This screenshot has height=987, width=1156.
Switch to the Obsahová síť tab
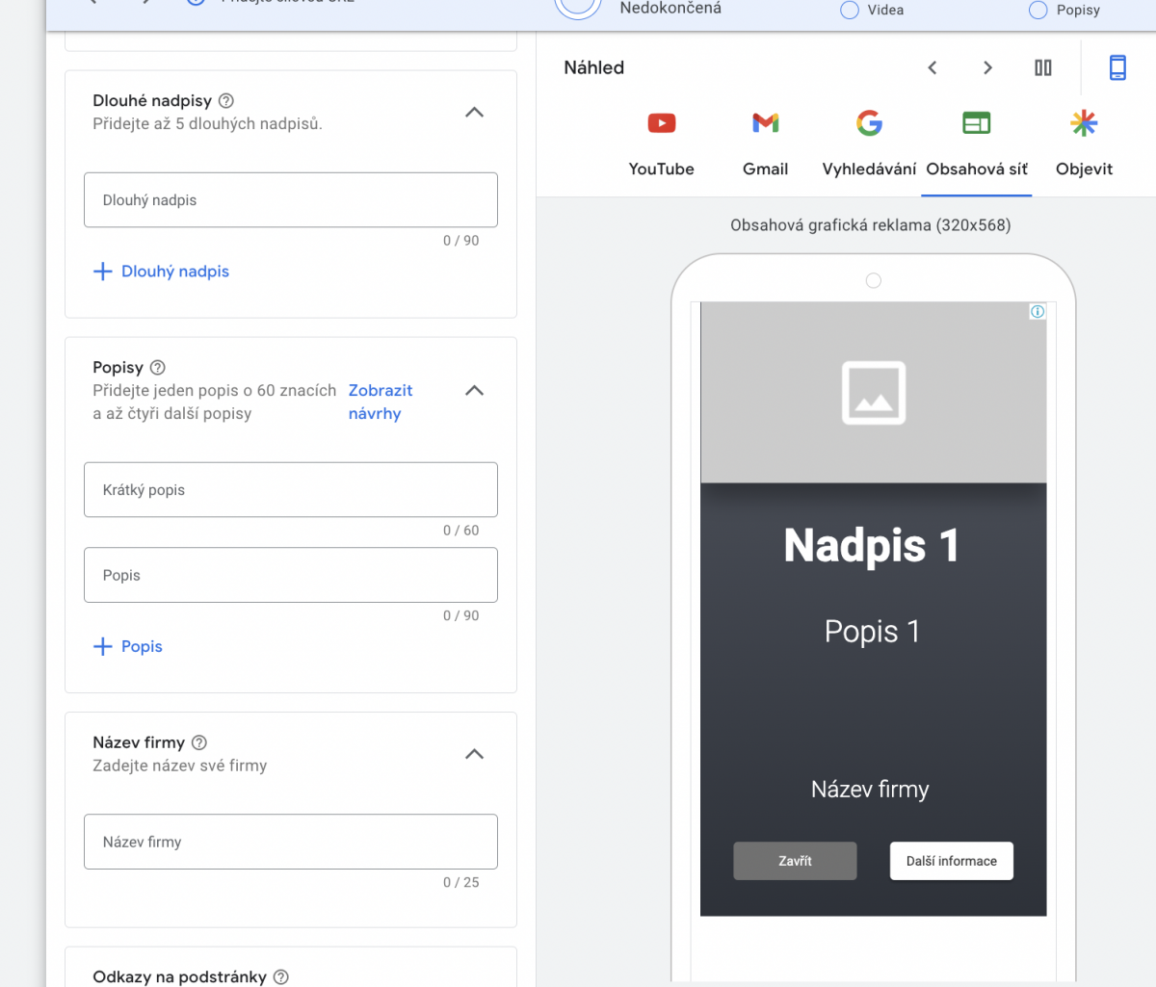[976, 144]
